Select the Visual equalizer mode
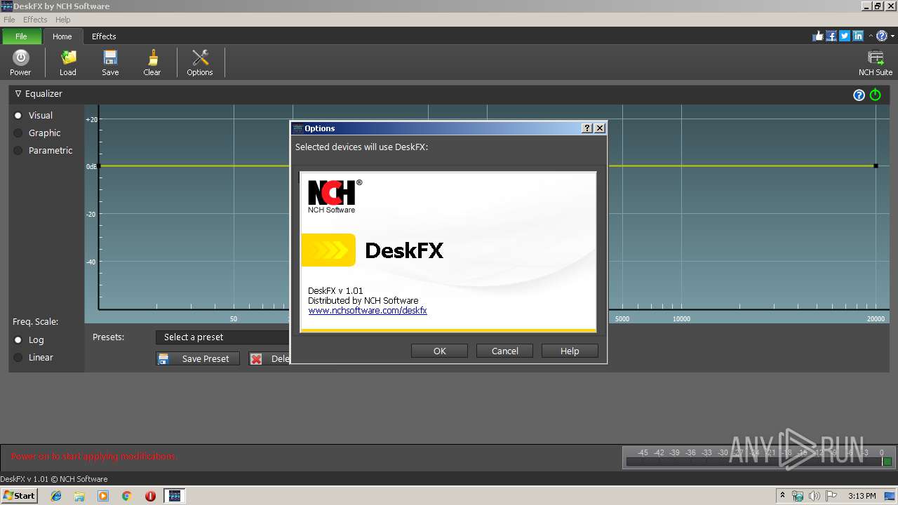 (x=33, y=115)
